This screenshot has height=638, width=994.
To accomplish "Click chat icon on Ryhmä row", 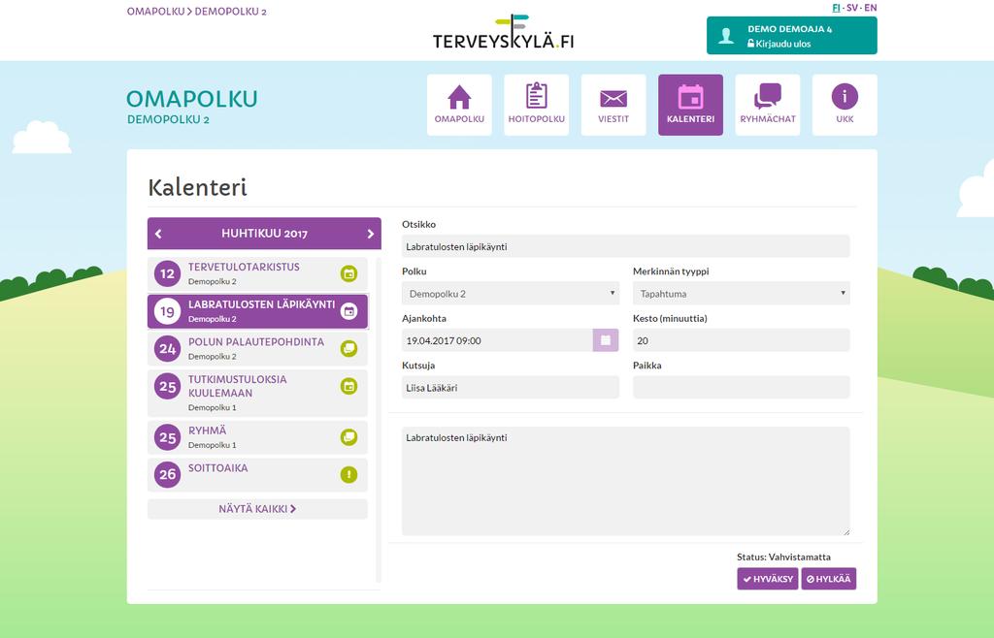I will pos(348,436).
